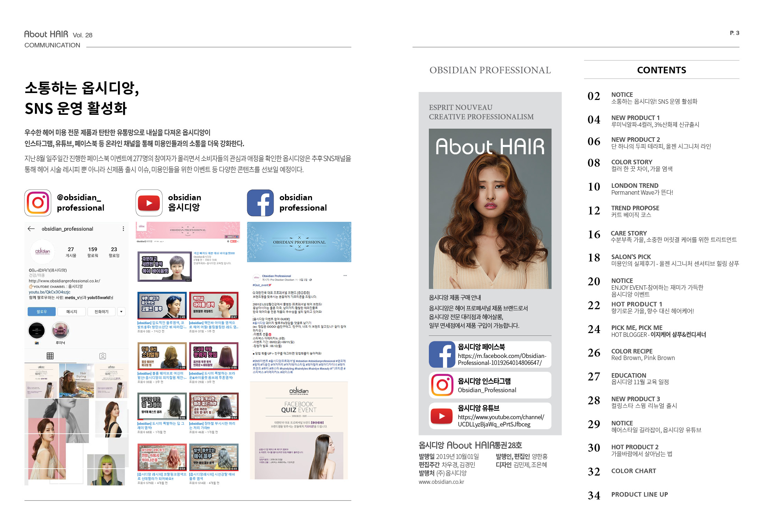Screen dimensions: 764x525
Task: Play the 예쉬 바이올렛 featured YouTube video
Action: tap(165, 266)
